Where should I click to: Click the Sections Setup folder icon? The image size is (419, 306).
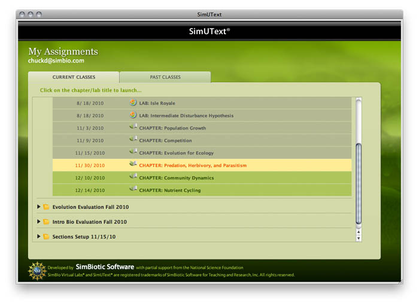(x=46, y=237)
